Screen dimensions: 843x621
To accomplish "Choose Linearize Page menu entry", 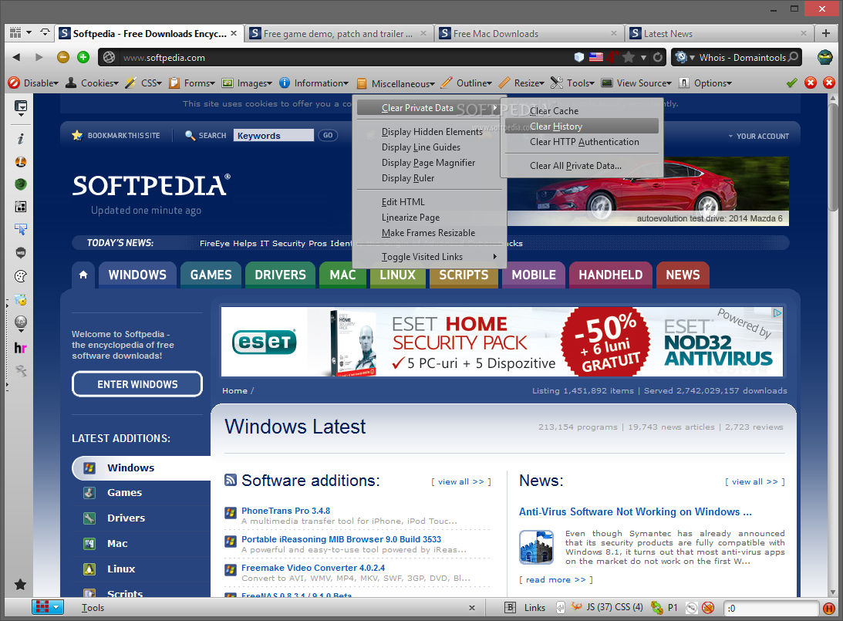I will 429,218.
